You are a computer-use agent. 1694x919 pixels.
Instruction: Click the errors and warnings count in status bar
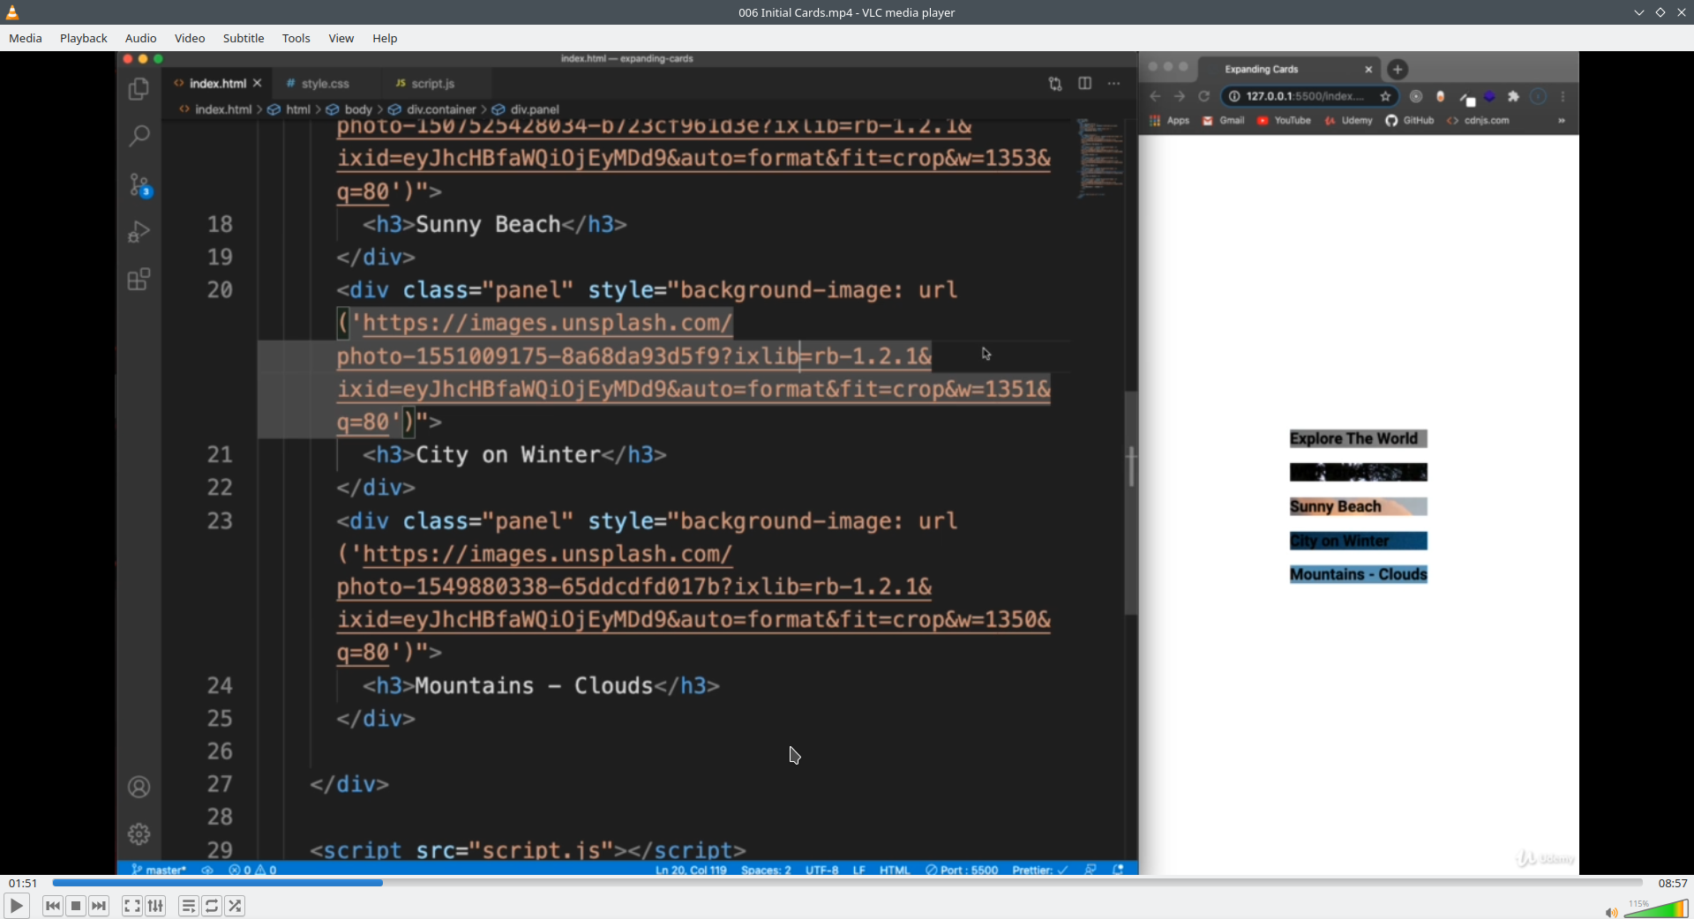252,870
